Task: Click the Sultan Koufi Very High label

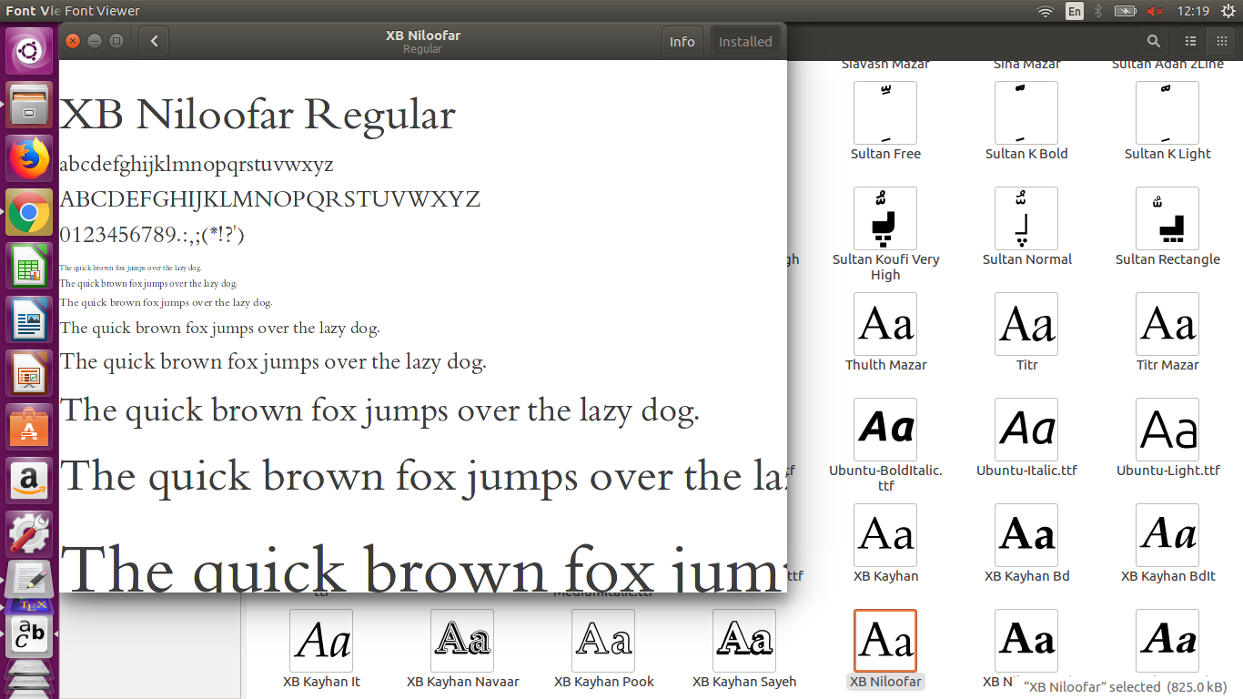Action: coord(885,267)
